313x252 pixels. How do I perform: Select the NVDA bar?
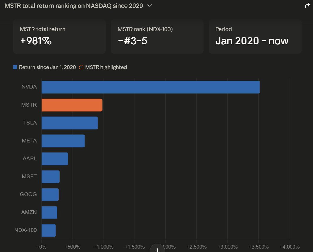click(x=151, y=87)
